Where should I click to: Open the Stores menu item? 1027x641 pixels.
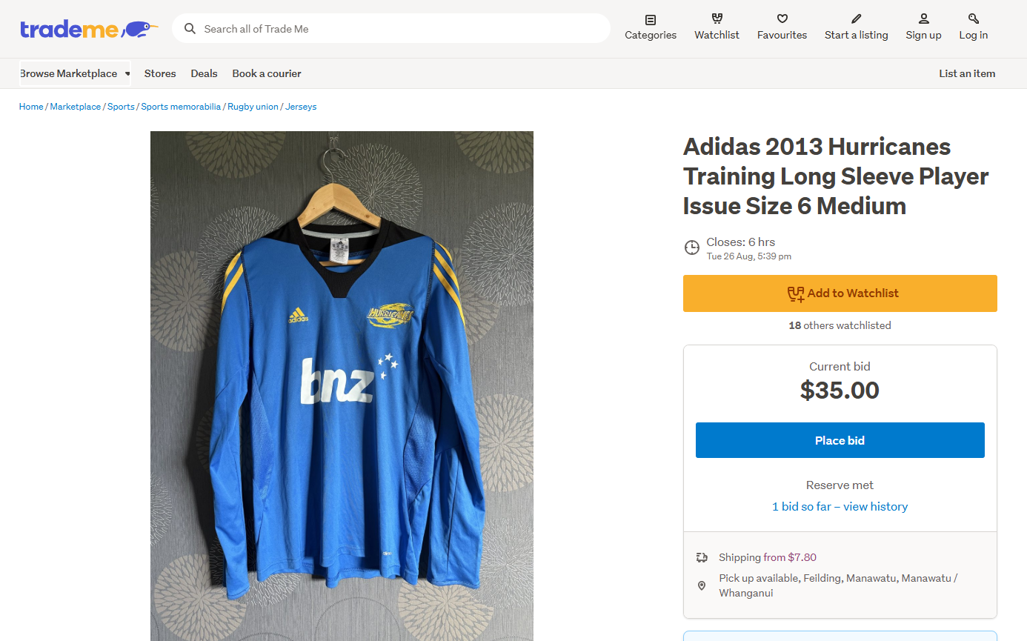pyautogui.click(x=160, y=73)
